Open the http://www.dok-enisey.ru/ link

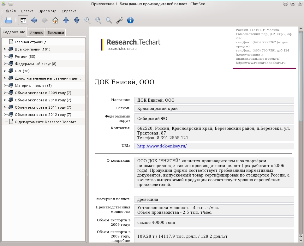pos(162,146)
